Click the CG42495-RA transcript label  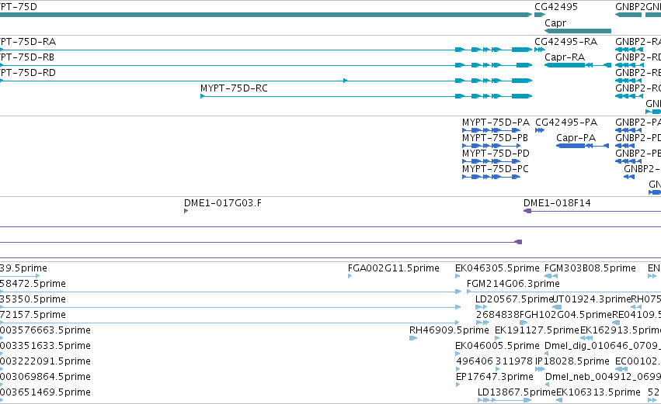pos(565,42)
